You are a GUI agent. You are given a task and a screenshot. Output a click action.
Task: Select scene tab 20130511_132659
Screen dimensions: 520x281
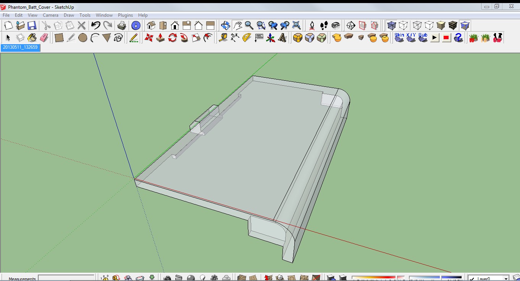tap(20, 47)
